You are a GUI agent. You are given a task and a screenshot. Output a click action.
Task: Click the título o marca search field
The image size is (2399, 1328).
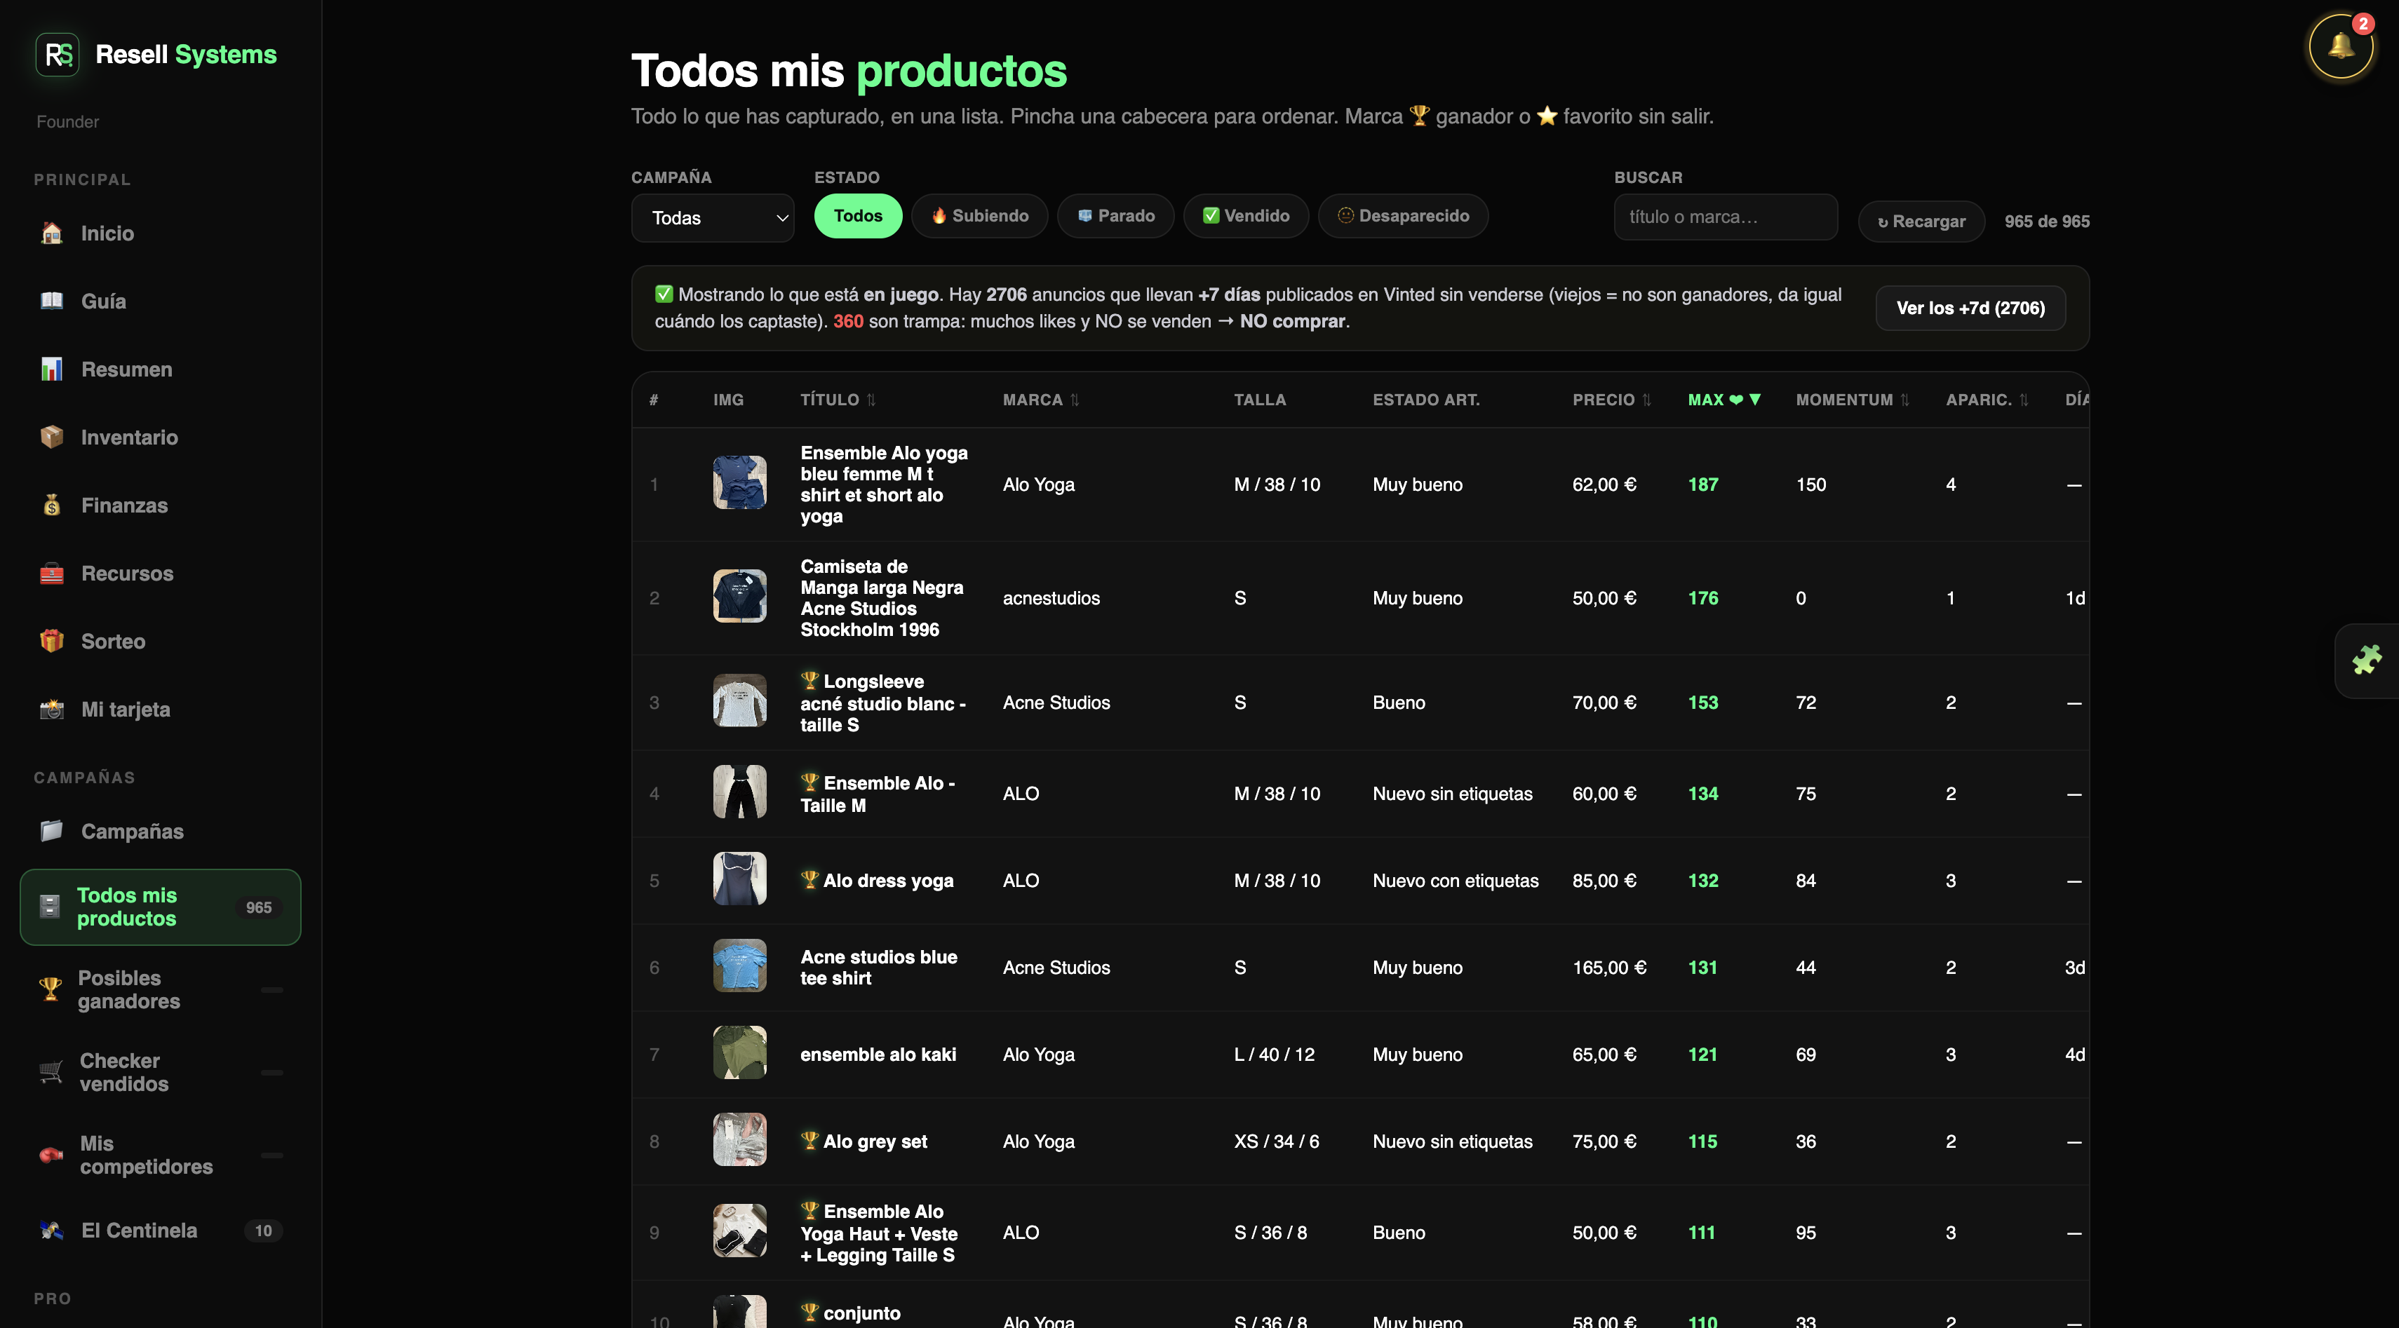[x=1726, y=217]
